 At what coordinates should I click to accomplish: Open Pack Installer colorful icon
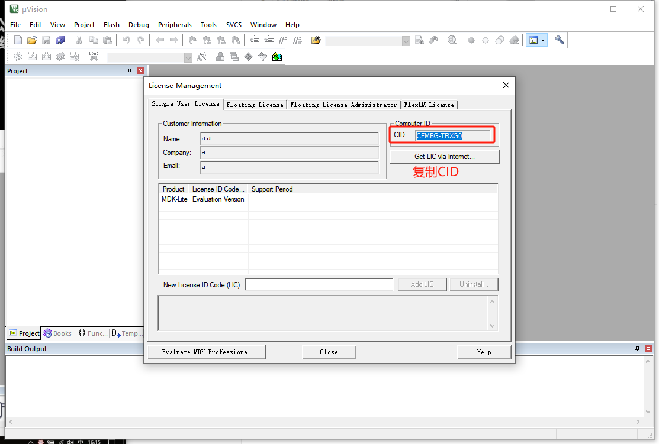click(x=277, y=57)
